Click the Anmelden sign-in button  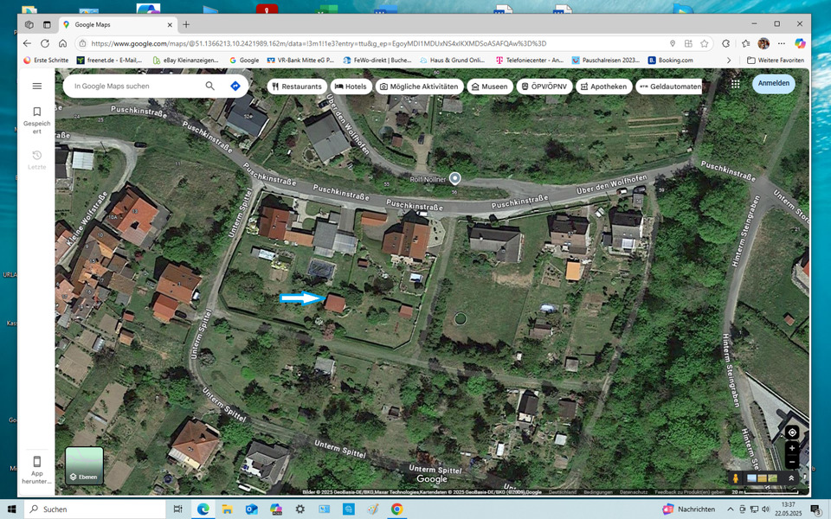coord(773,84)
